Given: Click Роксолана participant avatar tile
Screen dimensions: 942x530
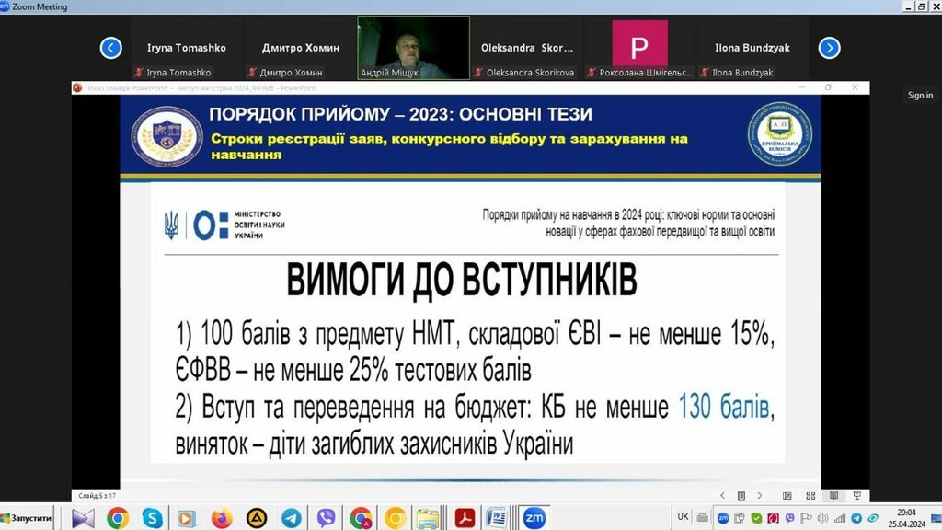Looking at the screenshot, I should 639,47.
